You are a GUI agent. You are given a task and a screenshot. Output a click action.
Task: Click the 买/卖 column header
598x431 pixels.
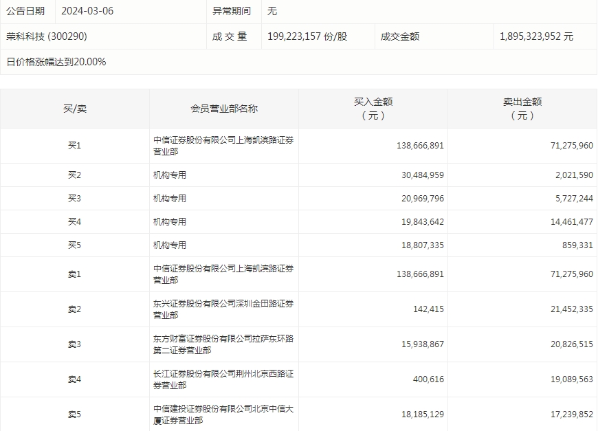pyautogui.click(x=74, y=109)
